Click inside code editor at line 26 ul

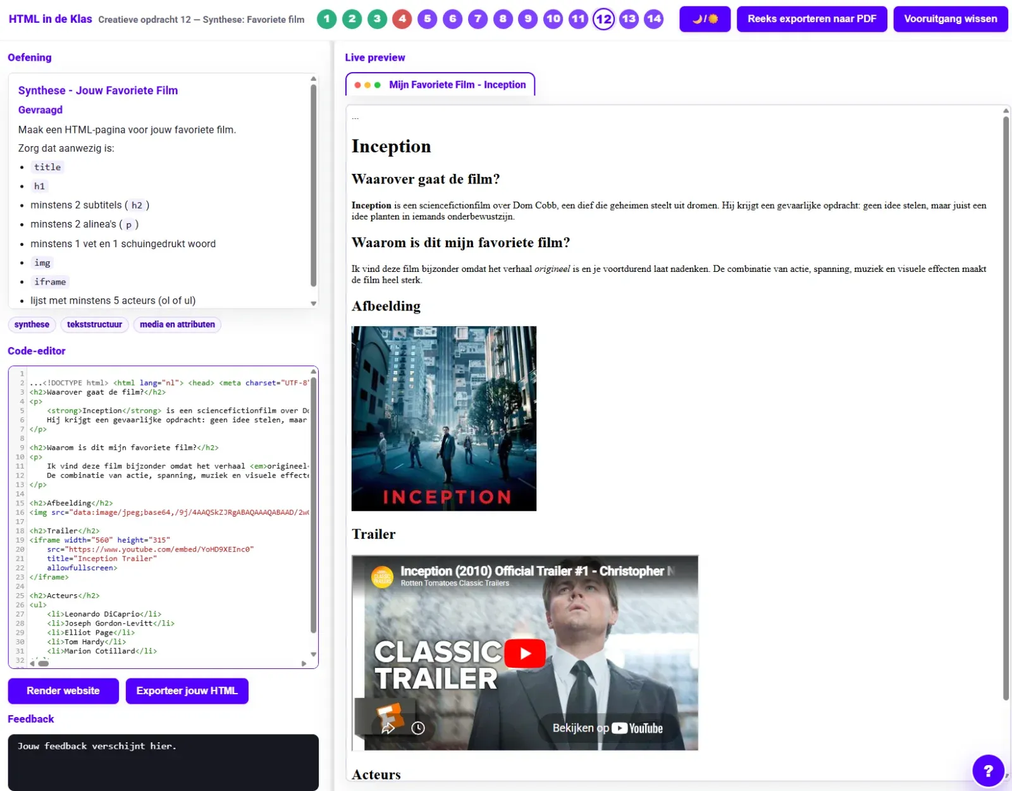coord(38,605)
